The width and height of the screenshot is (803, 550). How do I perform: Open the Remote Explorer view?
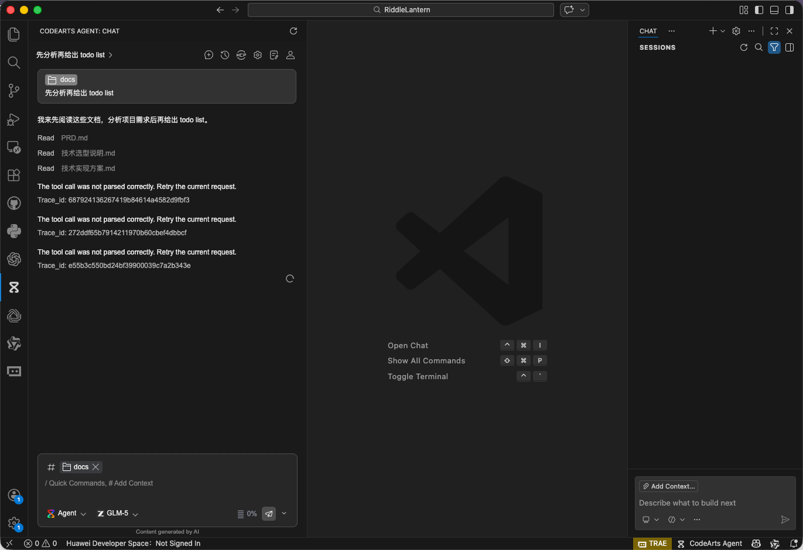tap(14, 147)
